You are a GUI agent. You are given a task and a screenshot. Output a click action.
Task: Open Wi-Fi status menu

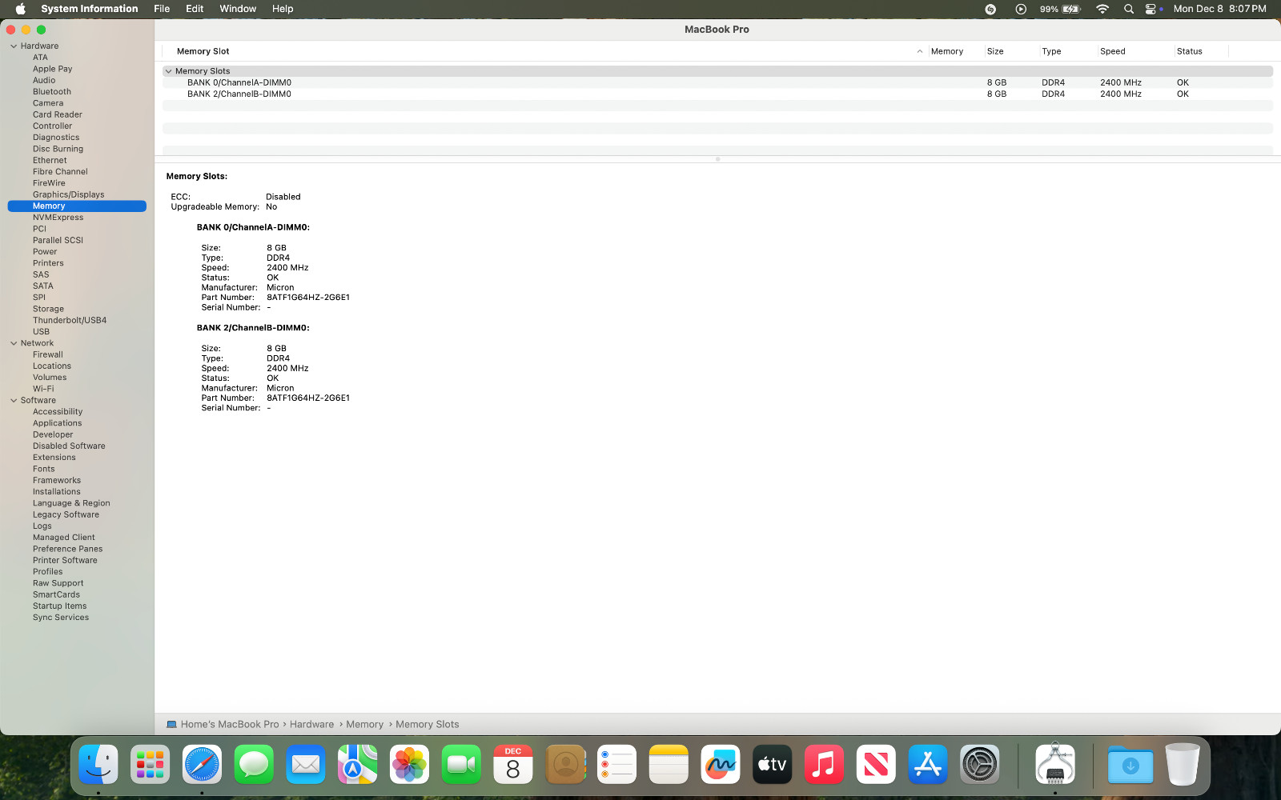pyautogui.click(x=1102, y=9)
